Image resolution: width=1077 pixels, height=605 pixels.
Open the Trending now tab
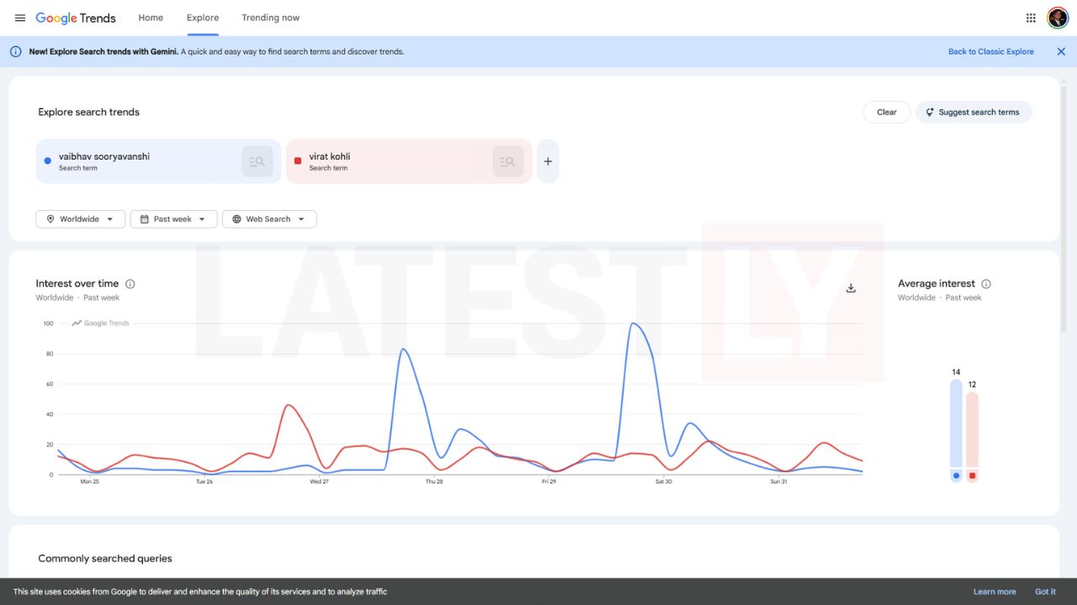[270, 18]
